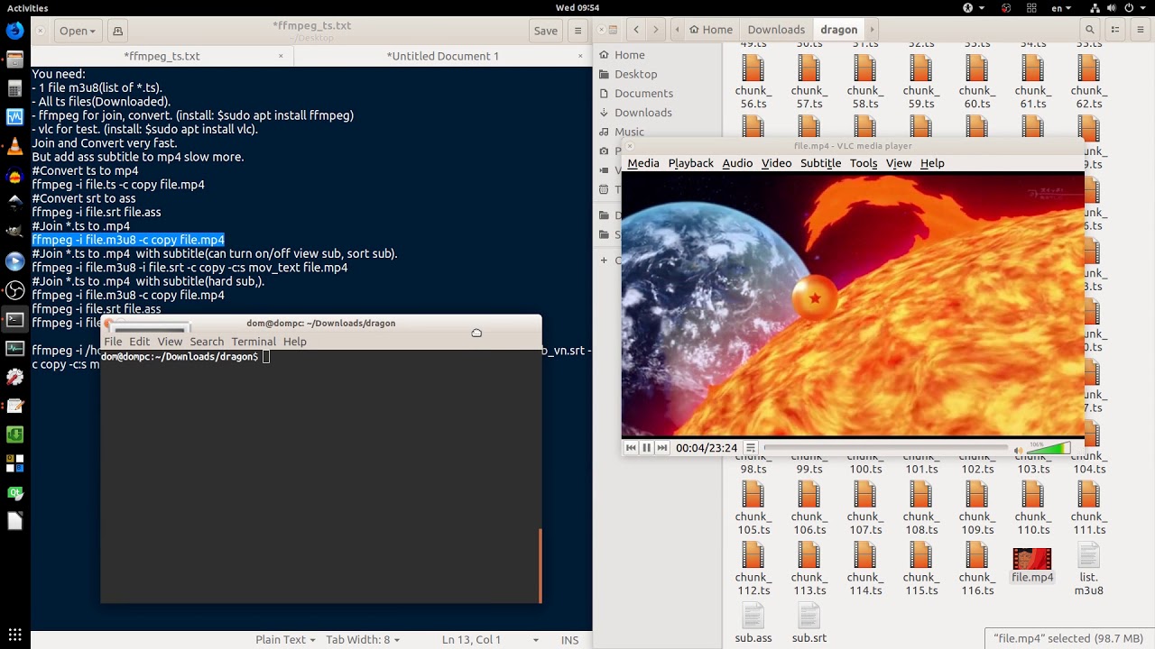
Task: Go forward in the Files window
Action: [656, 30]
